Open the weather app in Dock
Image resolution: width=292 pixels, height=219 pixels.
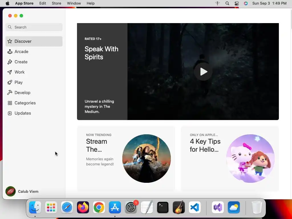[x=234, y=207]
